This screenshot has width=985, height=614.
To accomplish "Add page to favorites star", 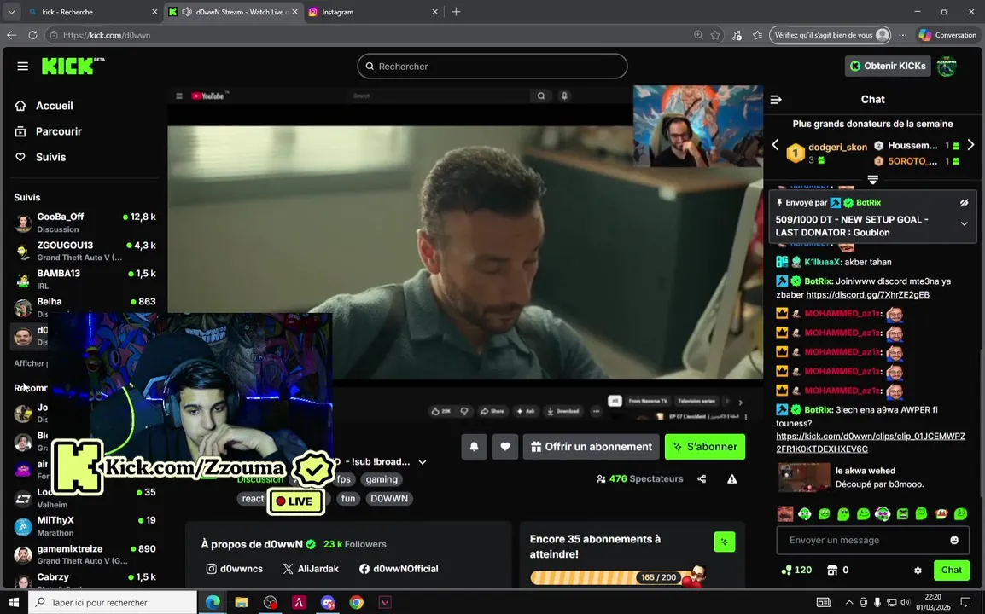I will click(x=715, y=35).
